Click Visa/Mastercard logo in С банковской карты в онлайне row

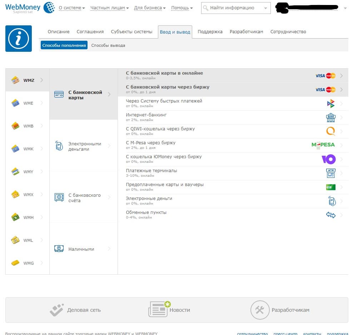(x=325, y=76)
